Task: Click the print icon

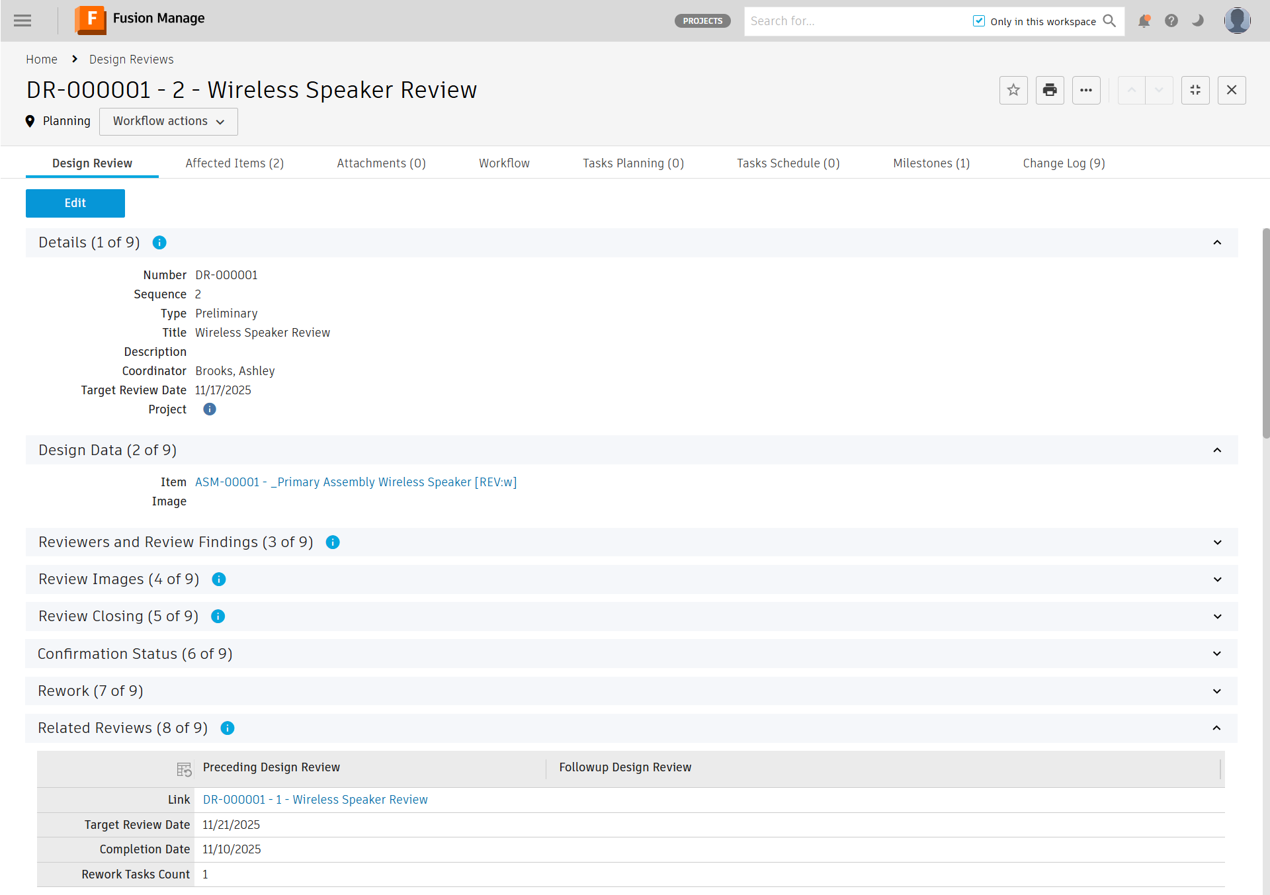Action: pyautogui.click(x=1050, y=91)
